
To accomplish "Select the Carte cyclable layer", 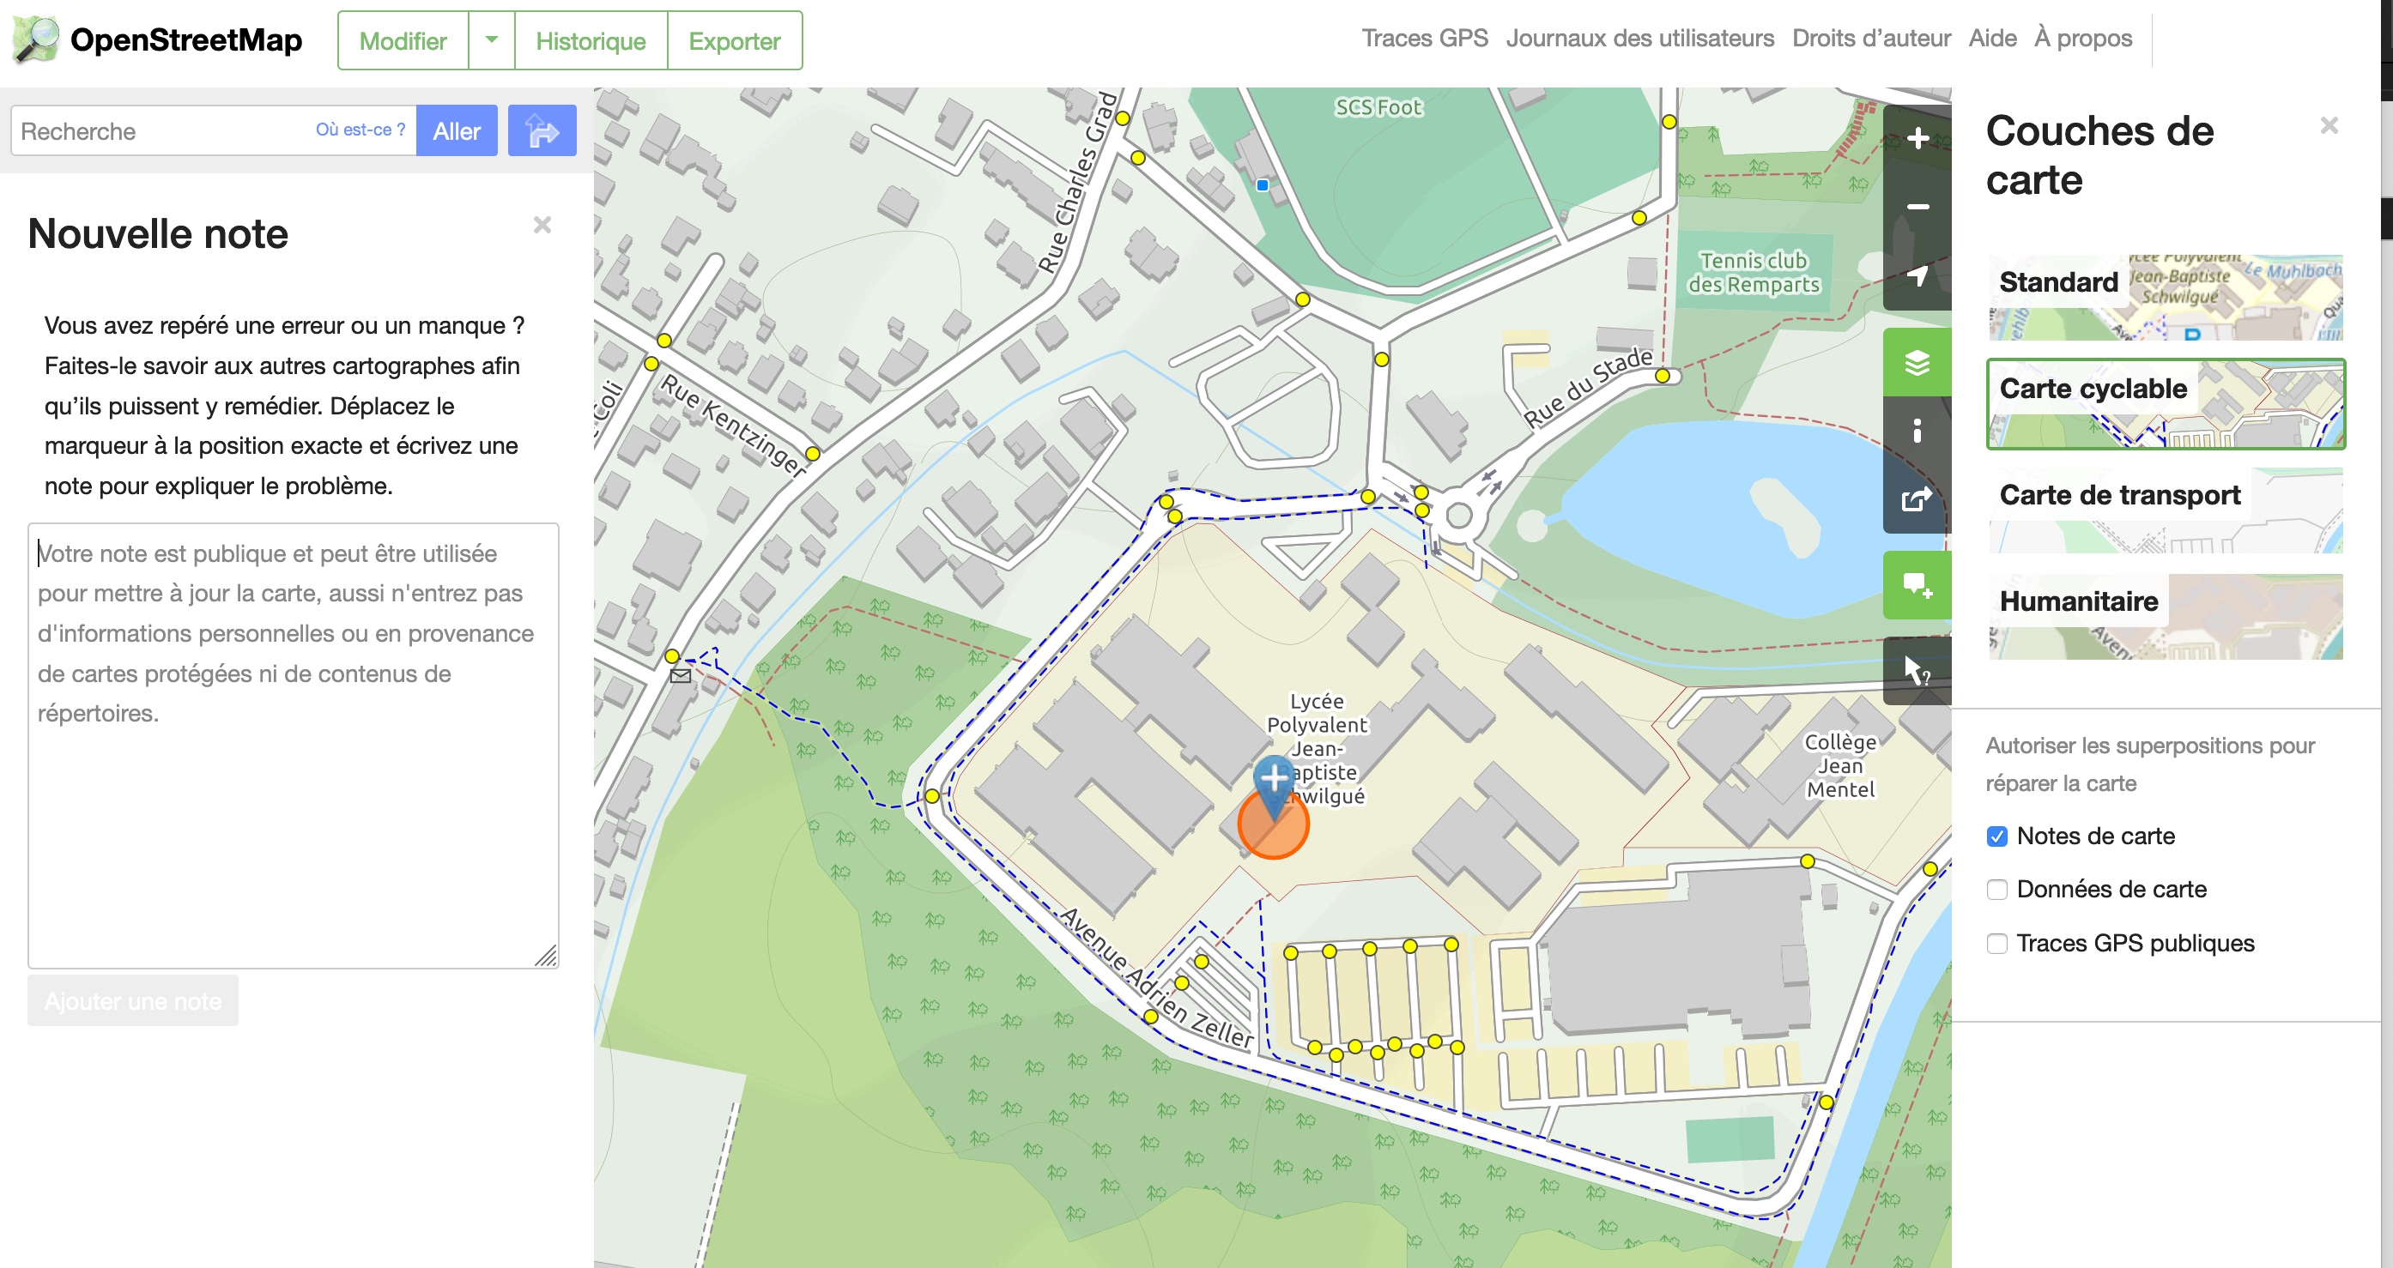I will pyautogui.click(x=2166, y=404).
